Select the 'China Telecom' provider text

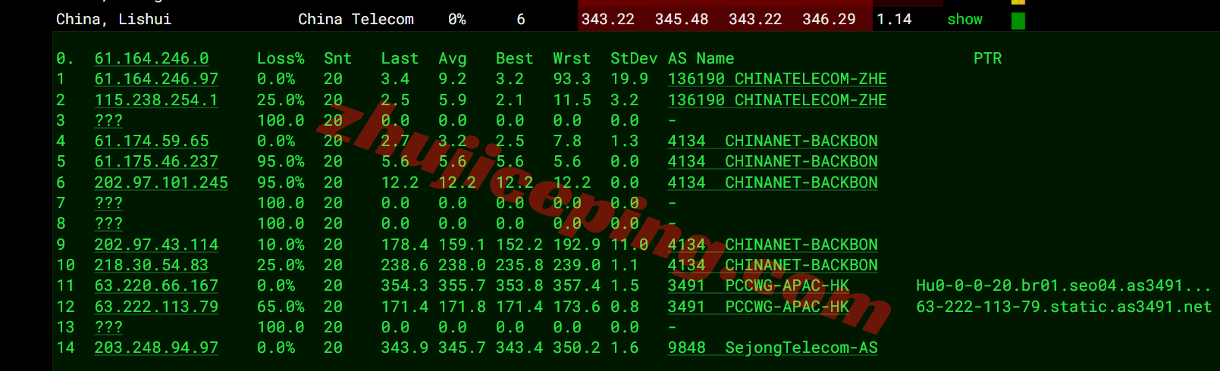point(356,20)
